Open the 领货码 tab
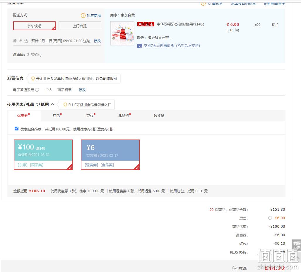Viewport: 301px width, 272px height. point(159,115)
